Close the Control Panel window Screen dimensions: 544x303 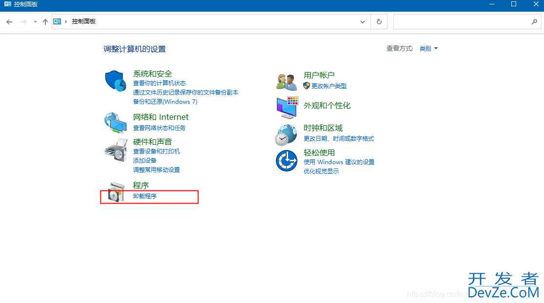[536, 4]
